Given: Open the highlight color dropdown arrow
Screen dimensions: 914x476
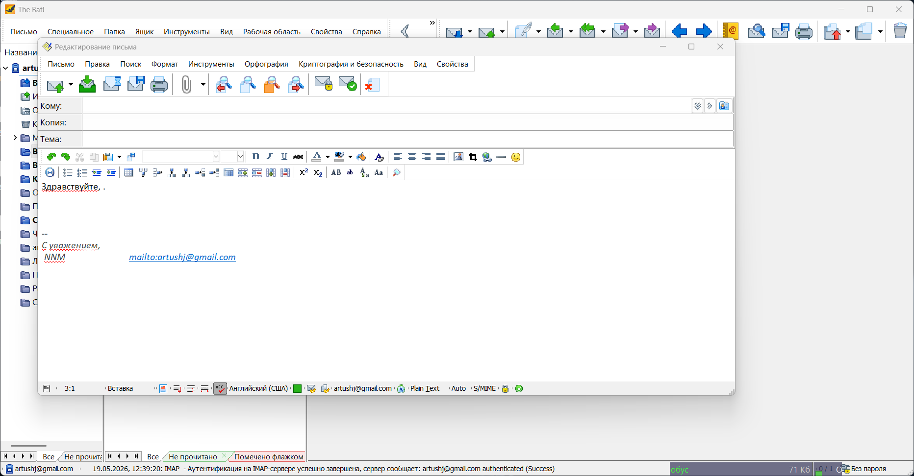Looking at the screenshot, I should pos(350,157).
